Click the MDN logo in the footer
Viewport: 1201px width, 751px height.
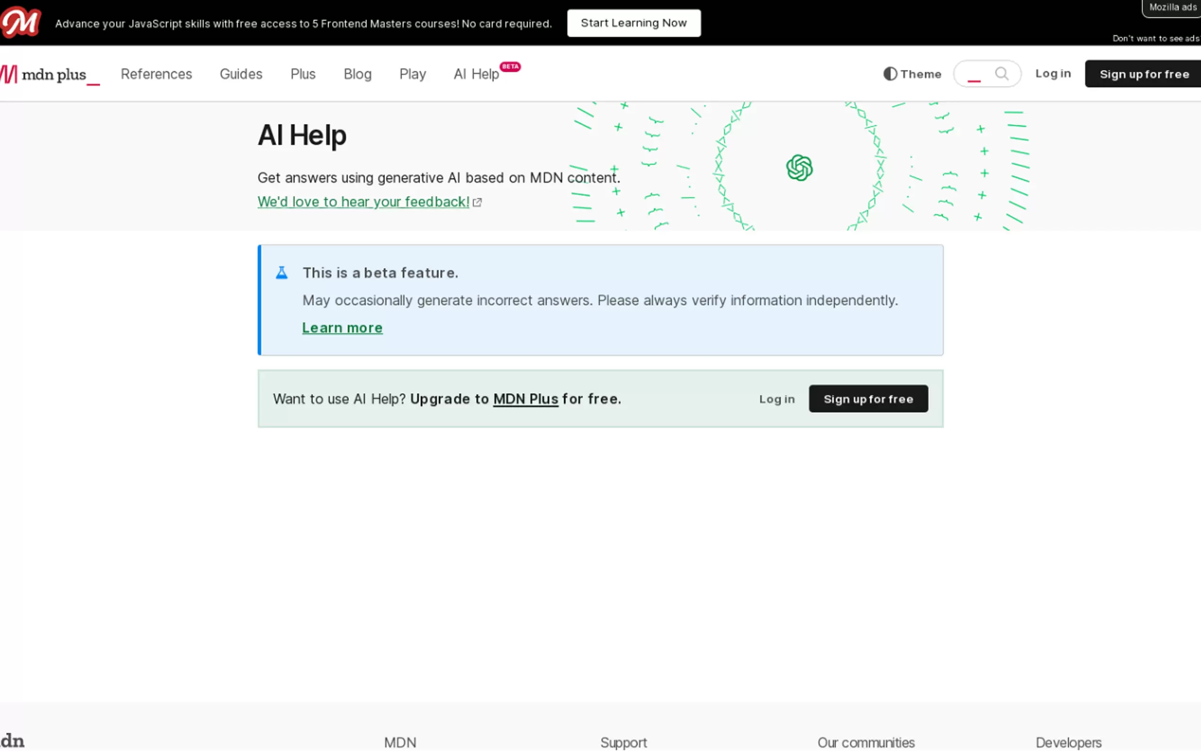12,741
